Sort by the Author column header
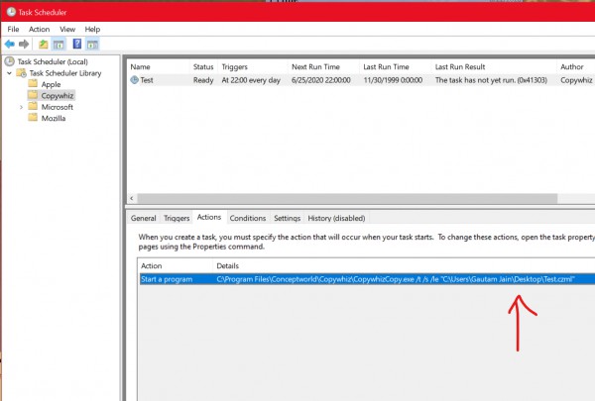This screenshot has height=401, width=595. click(x=576, y=67)
